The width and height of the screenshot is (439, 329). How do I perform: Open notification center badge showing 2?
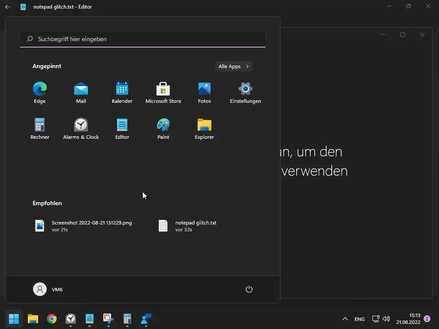click(427, 319)
